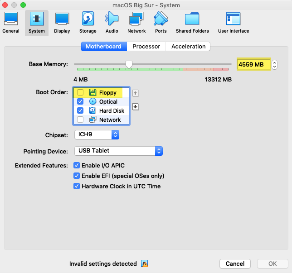292x273 pixels.
Task: Switch to the Acceleration tab
Action: coord(188,46)
